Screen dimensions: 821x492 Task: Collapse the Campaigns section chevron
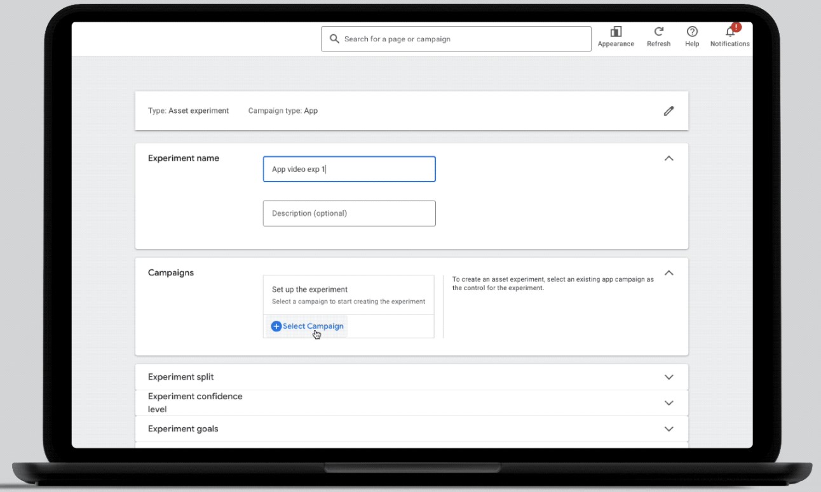[668, 273]
